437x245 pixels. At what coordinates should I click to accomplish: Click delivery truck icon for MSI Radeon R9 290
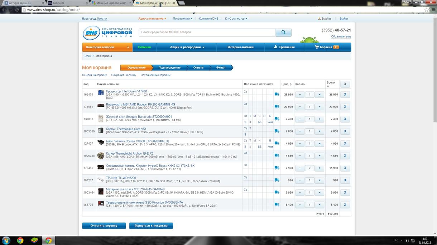pos(277,106)
